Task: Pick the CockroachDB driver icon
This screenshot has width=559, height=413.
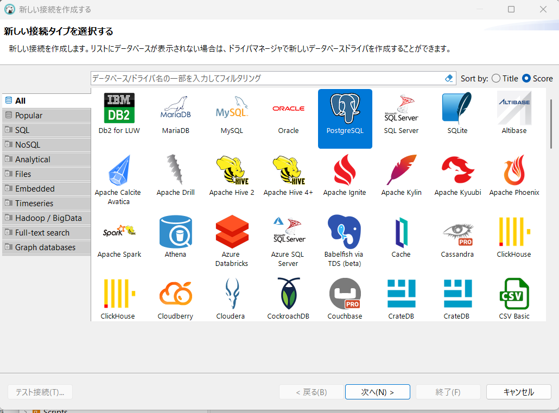Action: pyautogui.click(x=288, y=294)
